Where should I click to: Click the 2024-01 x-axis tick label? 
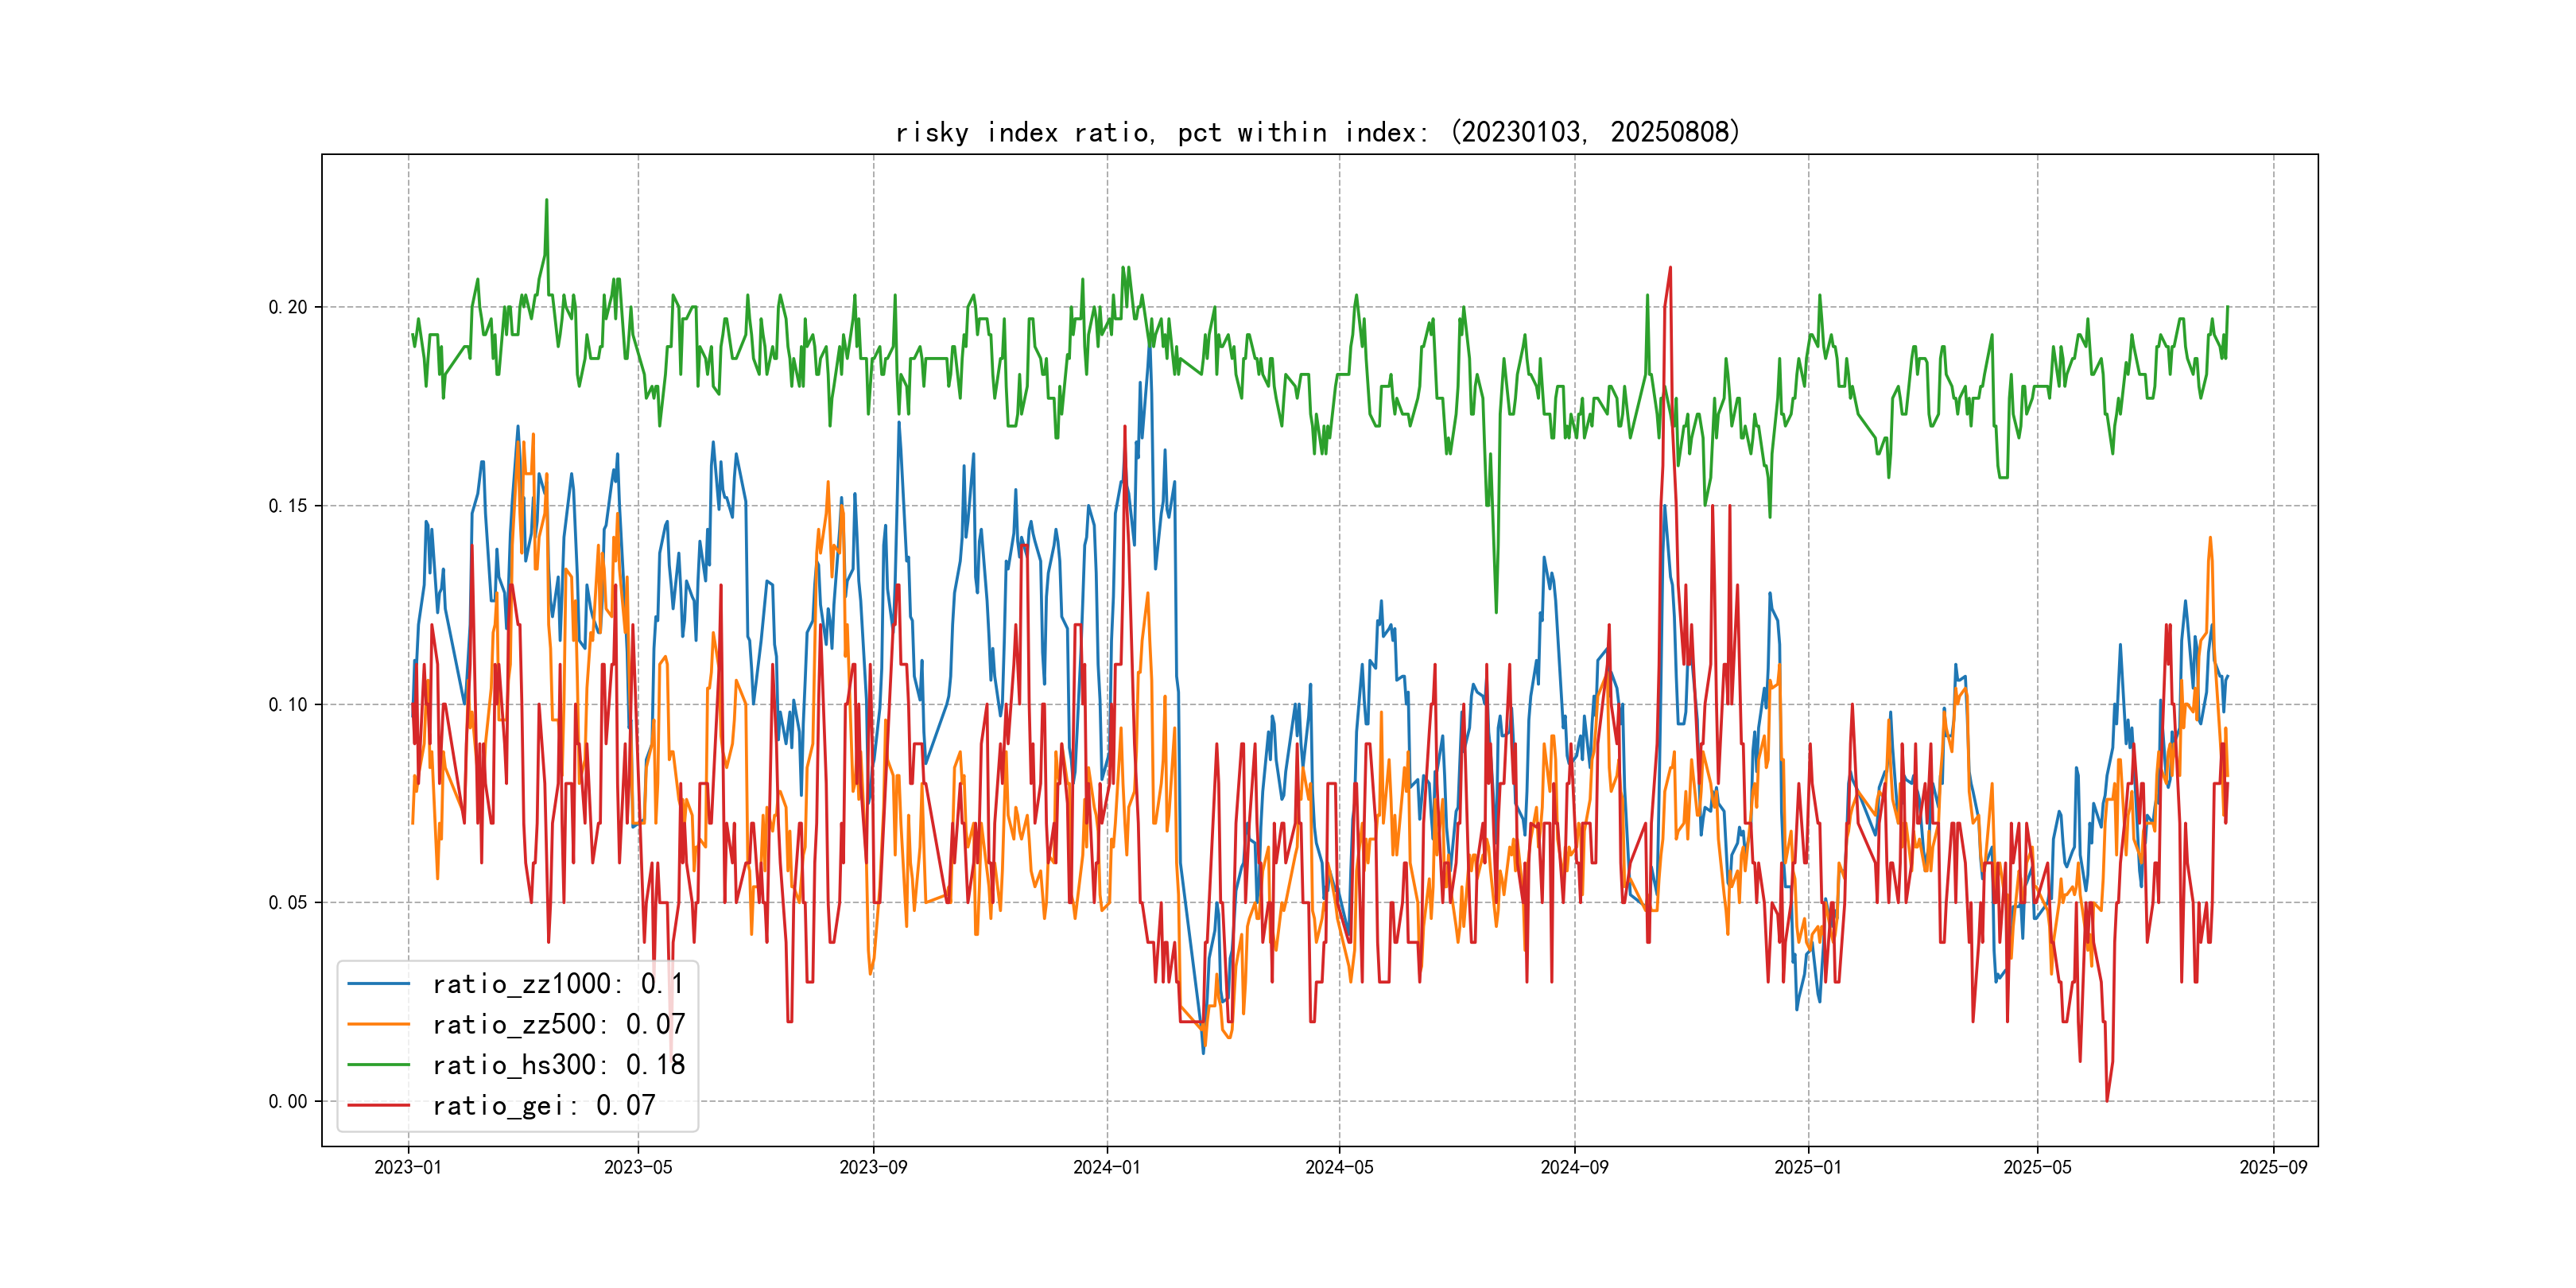[1106, 1167]
